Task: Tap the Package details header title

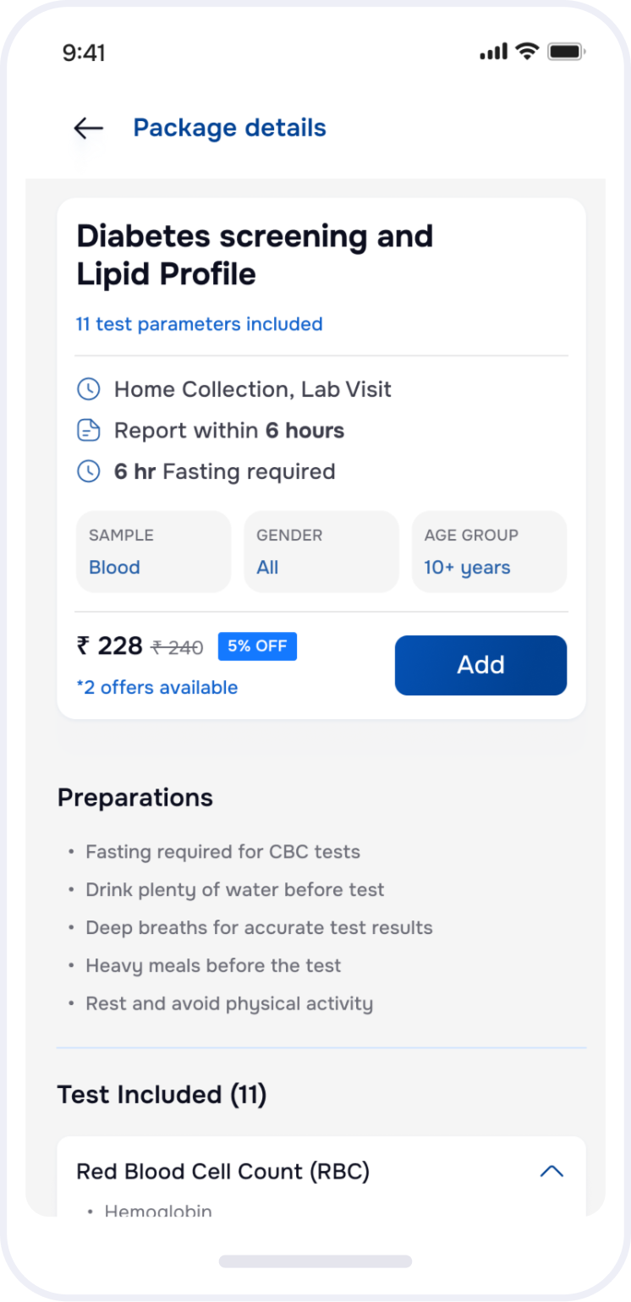Action: 229,128
